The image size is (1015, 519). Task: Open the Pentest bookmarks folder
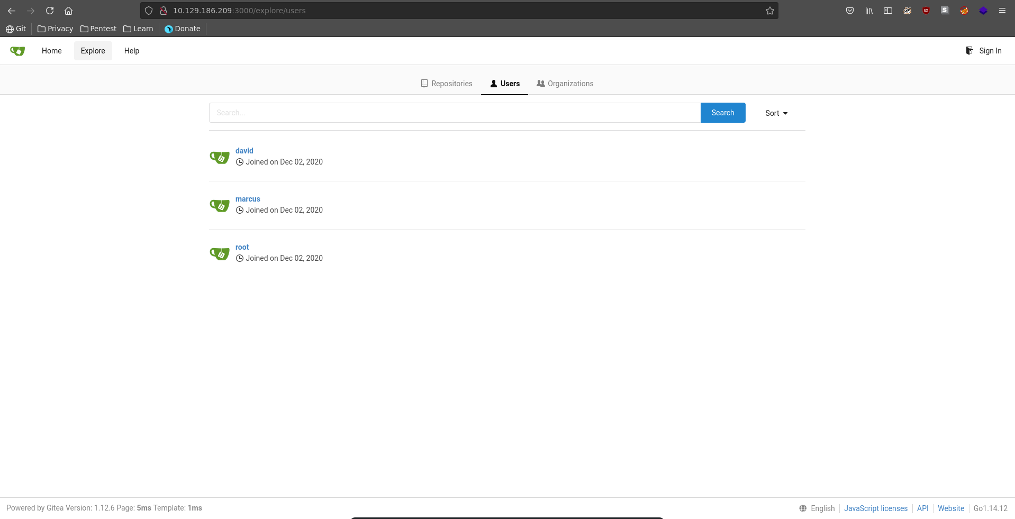tap(98, 29)
